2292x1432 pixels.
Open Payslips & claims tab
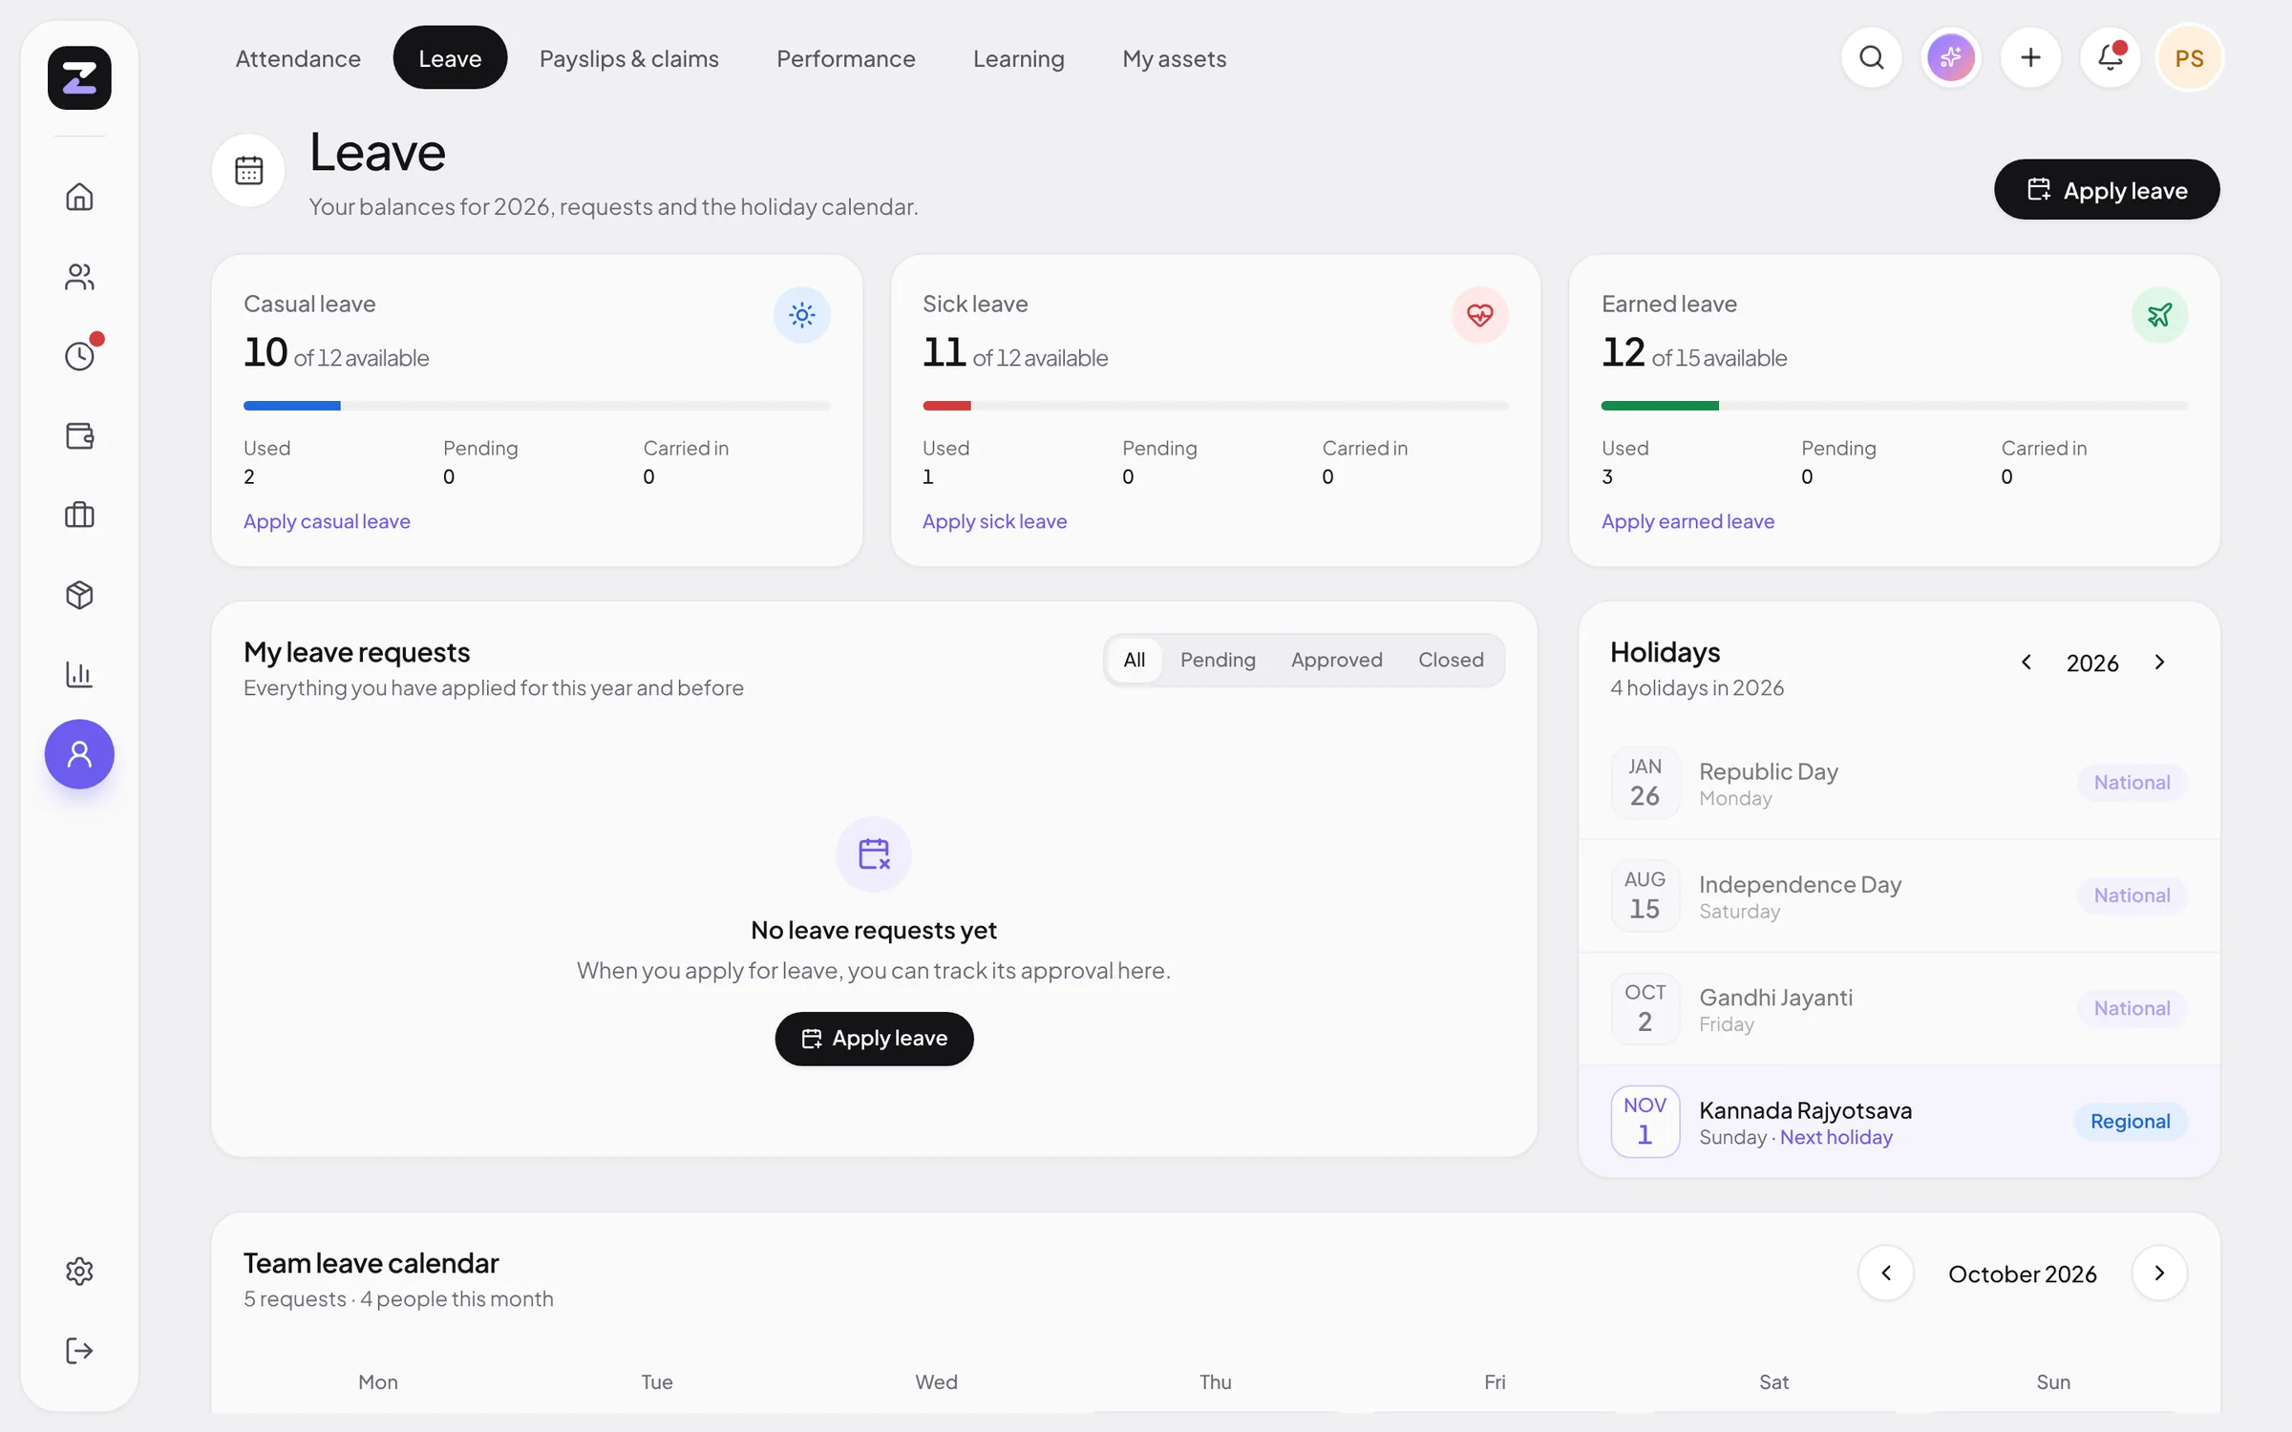pos(629,58)
